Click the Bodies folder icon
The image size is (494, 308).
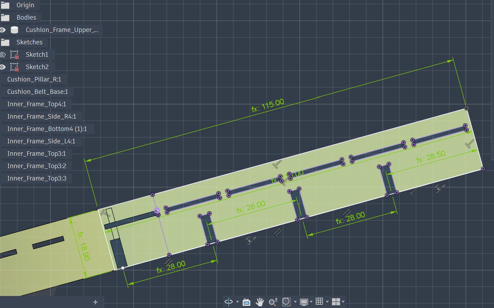[x=5, y=18]
